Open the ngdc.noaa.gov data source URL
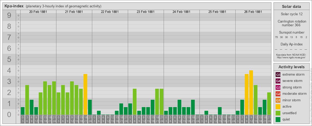Image resolution: width=312 pixels, height=126 pixels. tap(291, 57)
